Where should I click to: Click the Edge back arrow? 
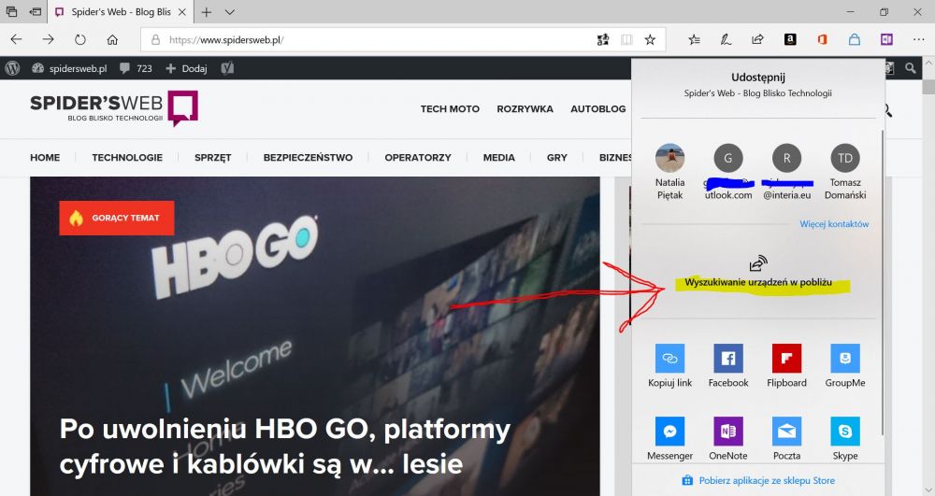coord(16,39)
